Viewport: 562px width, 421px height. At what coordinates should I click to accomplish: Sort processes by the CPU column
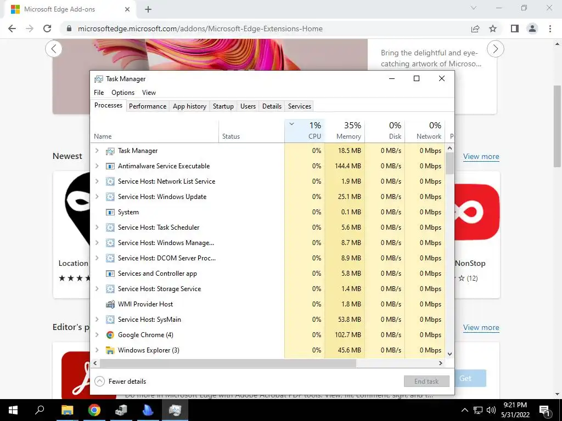[305, 130]
